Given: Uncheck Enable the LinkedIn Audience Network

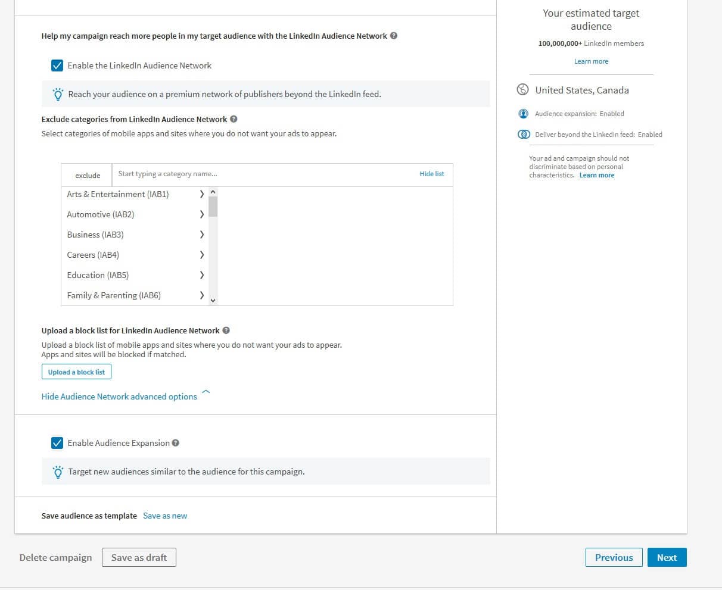Looking at the screenshot, I should coord(57,65).
